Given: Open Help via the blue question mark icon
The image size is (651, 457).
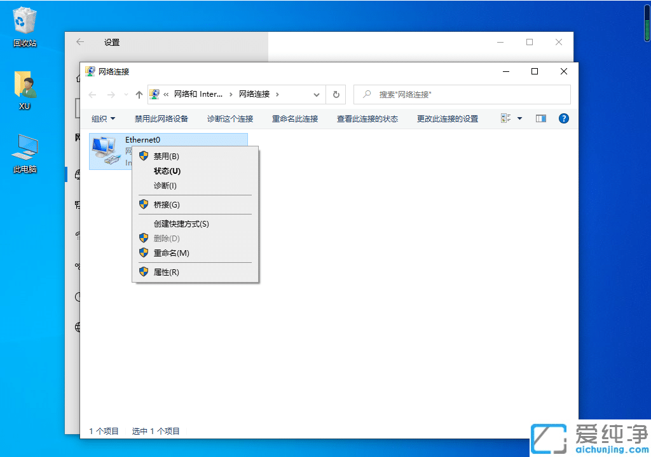Looking at the screenshot, I should [563, 118].
